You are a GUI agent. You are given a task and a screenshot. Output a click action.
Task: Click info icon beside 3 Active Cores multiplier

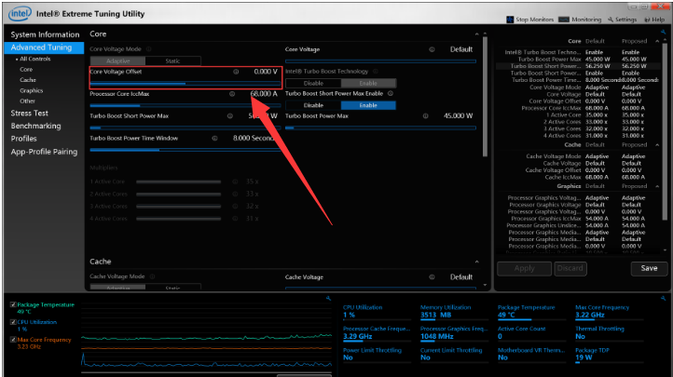[x=235, y=206]
